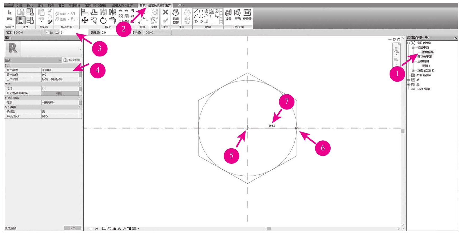The width and height of the screenshot is (464, 235).
Task: Toggle the 链 (Chain) checkbox
Action: 48,33
